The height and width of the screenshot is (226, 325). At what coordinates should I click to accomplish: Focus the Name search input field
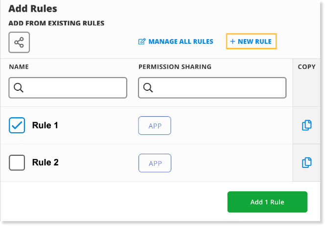(x=68, y=88)
